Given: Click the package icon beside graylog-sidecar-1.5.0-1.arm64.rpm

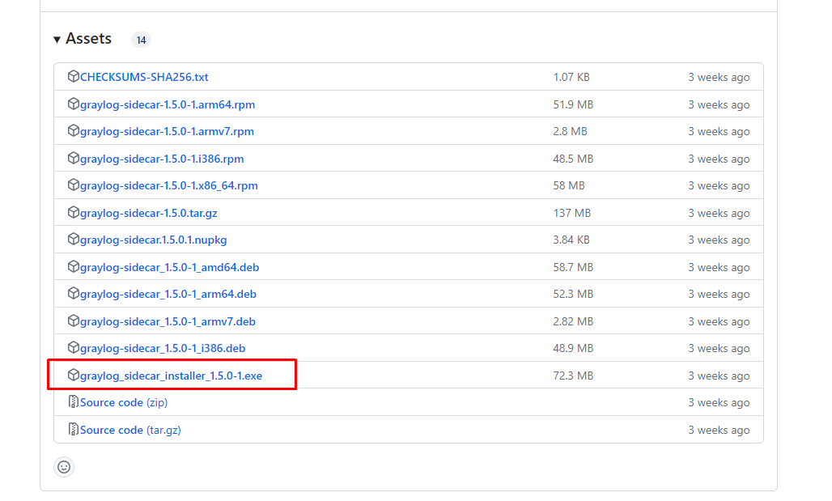Looking at the screenshot, I should pos(73,104).
